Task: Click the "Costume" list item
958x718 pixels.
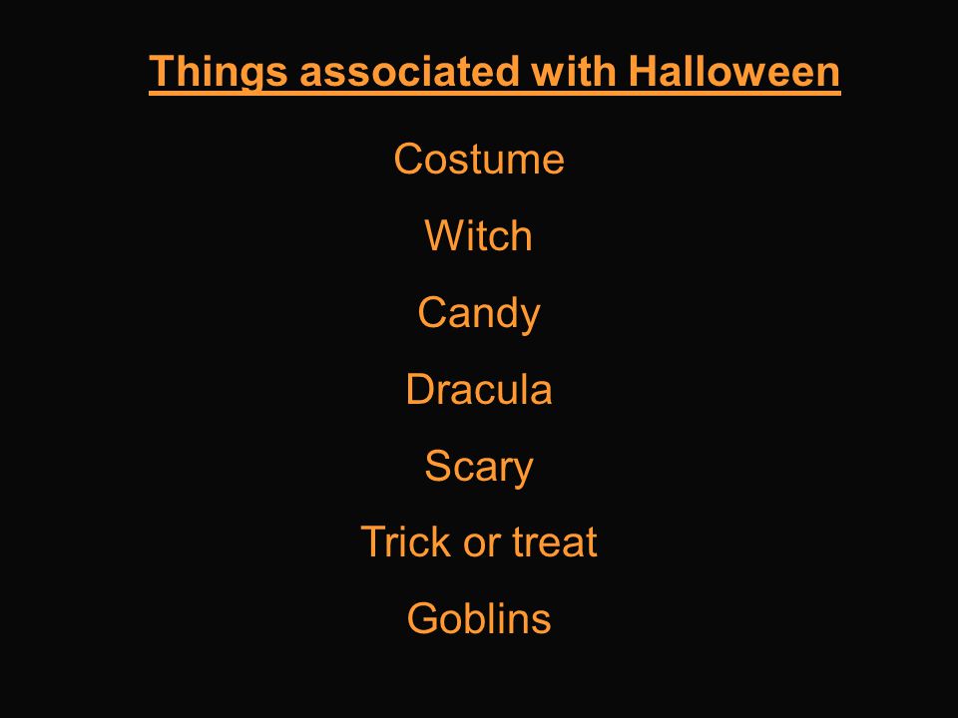Action: point(479,159)
